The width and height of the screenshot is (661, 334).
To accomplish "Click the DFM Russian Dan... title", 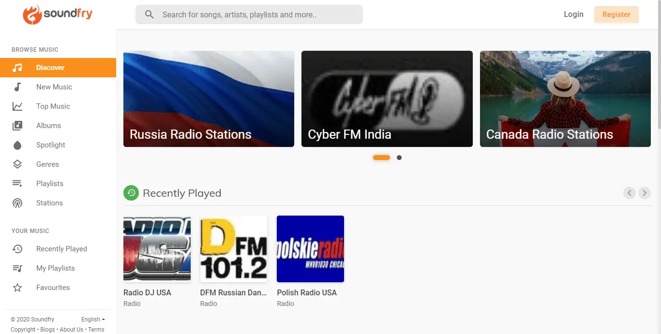I will click(234, 292).
